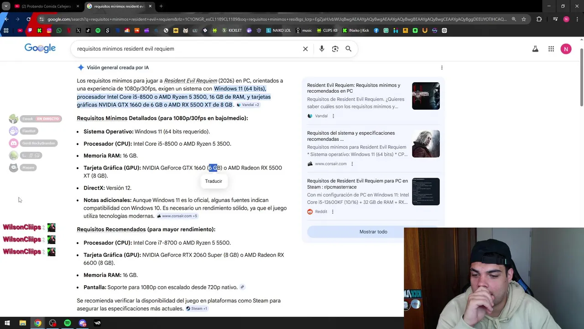Click the Mostrar todo button
The image size is (584, 329).
point(373,232)
